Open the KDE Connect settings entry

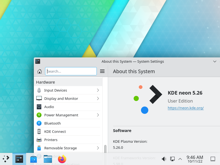(x=68, y=131)
